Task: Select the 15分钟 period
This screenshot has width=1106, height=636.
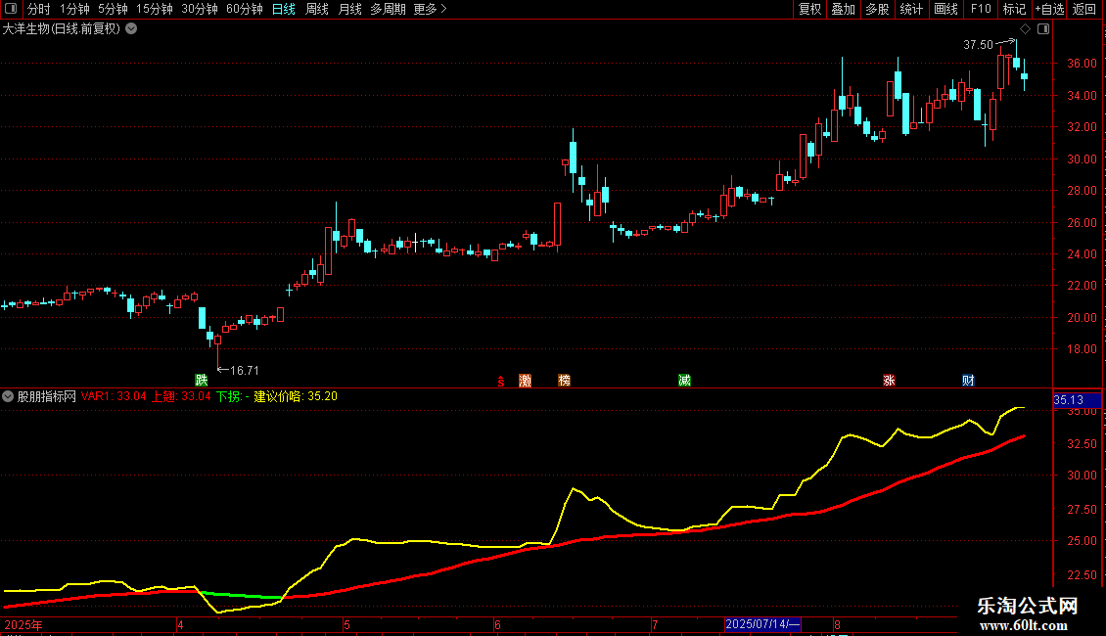Action: point(155,9)
